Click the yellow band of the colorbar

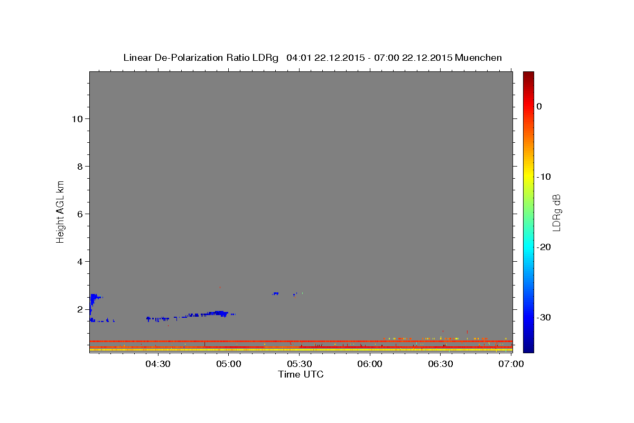pos(528,177)
